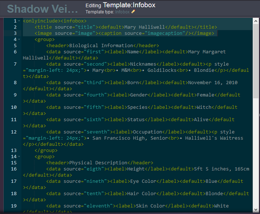The height and width of the screenshot is (214, 260).
Task: Click 'Eye Color' label text
Action: [143, 181]
